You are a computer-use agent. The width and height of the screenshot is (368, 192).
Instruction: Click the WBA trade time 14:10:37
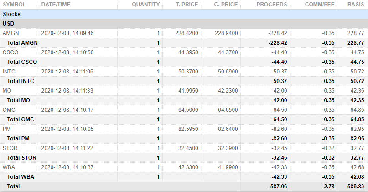coord(83,167)
